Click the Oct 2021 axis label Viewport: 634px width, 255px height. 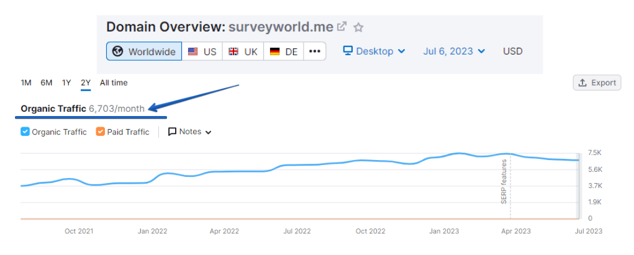(79, 231)
